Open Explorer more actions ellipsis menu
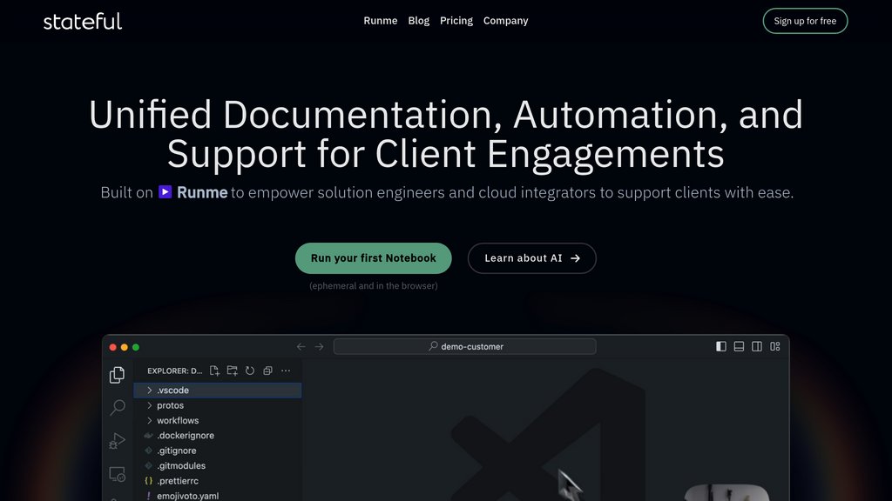 pos(286,371)
